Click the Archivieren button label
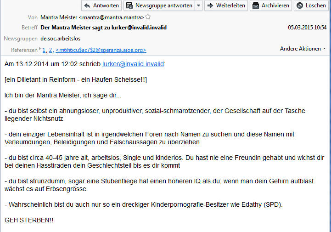 (275, 6)
